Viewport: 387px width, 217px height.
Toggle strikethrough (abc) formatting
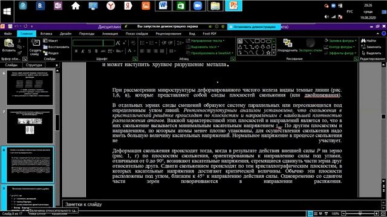click(x=103, y=51)
